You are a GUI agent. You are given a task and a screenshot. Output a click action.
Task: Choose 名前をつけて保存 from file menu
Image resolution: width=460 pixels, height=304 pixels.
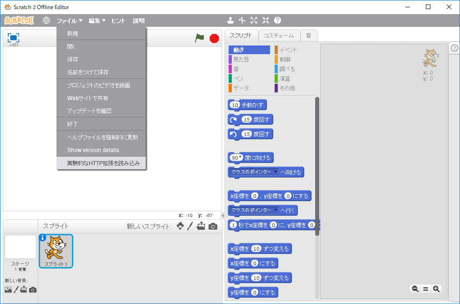pyautogui.click(x=87, y=72)
